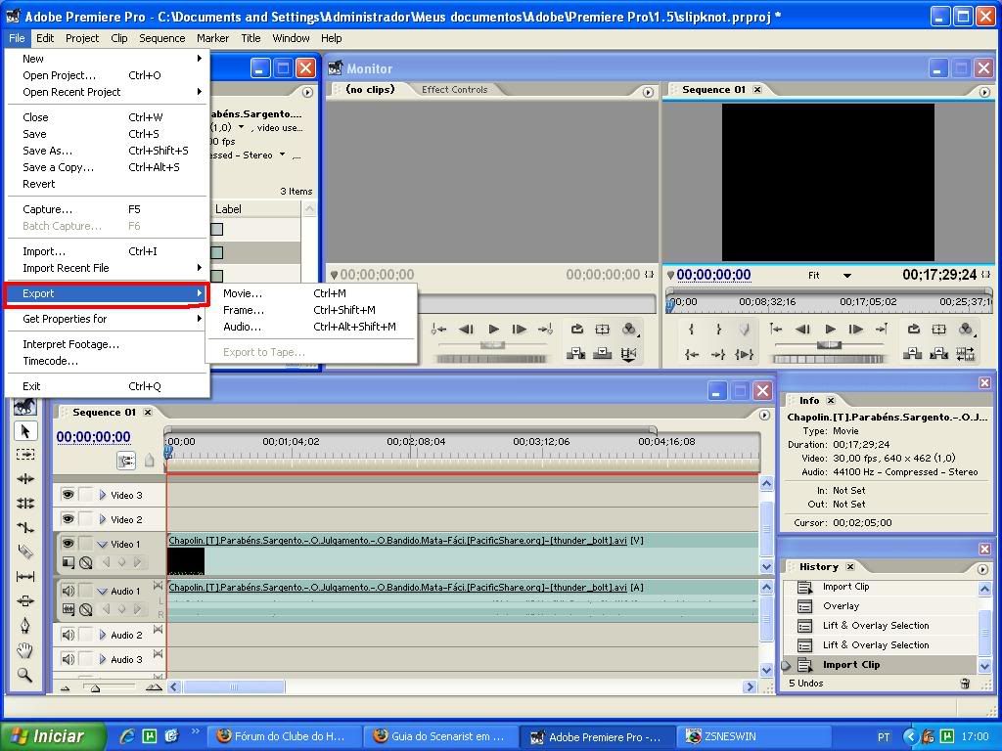Screen dimensions: 1002x751
Task: Select the Slide tool
Action: (24, 601)
